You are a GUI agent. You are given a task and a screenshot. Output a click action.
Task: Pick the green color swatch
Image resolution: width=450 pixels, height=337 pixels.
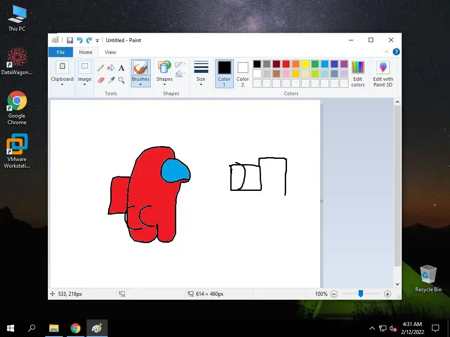coord(315,64)
